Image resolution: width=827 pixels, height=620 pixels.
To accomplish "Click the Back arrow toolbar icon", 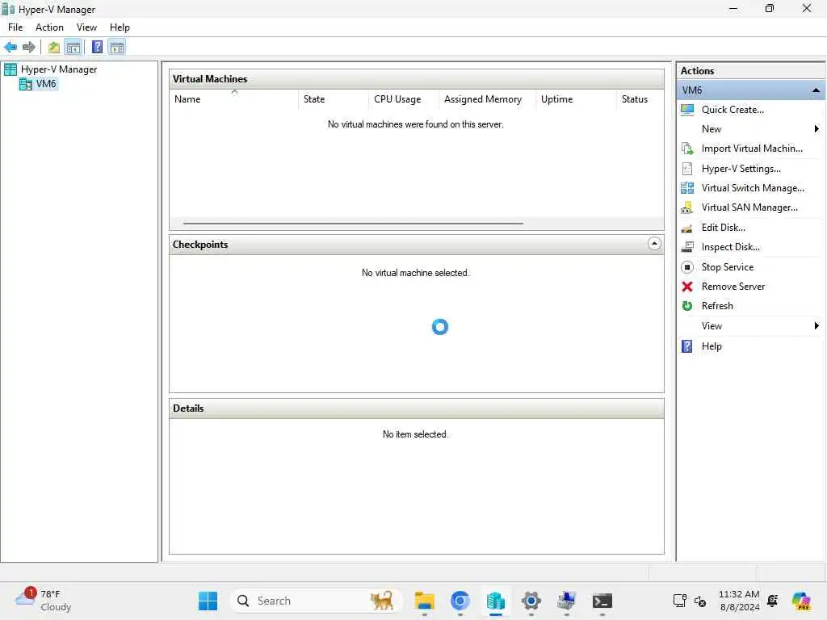I will pyautogui.click(x=10, y=48).
